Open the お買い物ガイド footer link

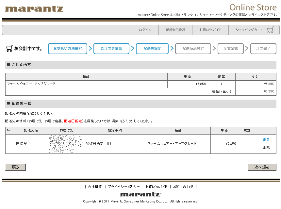[156, 187]
